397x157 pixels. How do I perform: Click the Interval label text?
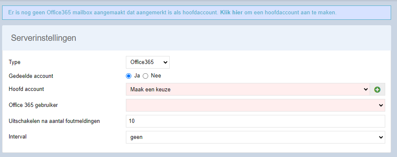coord(18,137)
